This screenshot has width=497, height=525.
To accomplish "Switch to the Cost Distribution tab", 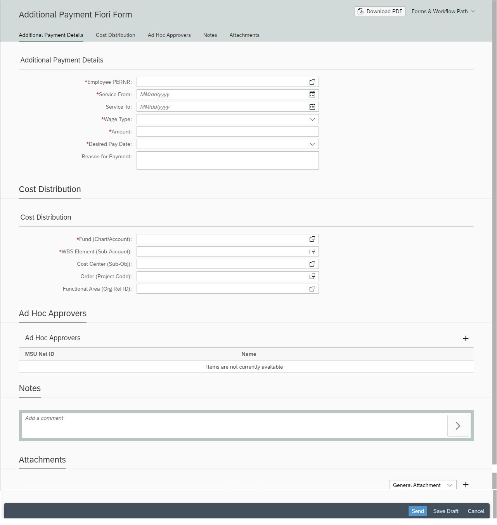I will click(115, 35).
